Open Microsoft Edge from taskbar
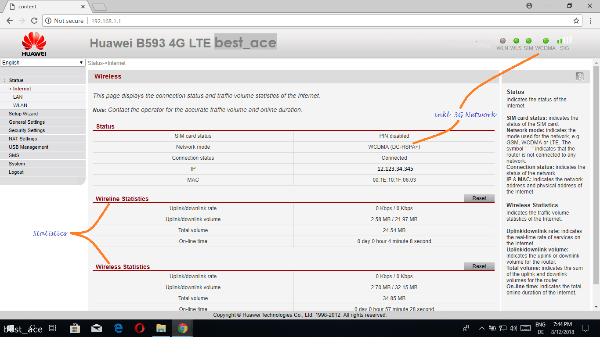600x337 pixels. 118,328
